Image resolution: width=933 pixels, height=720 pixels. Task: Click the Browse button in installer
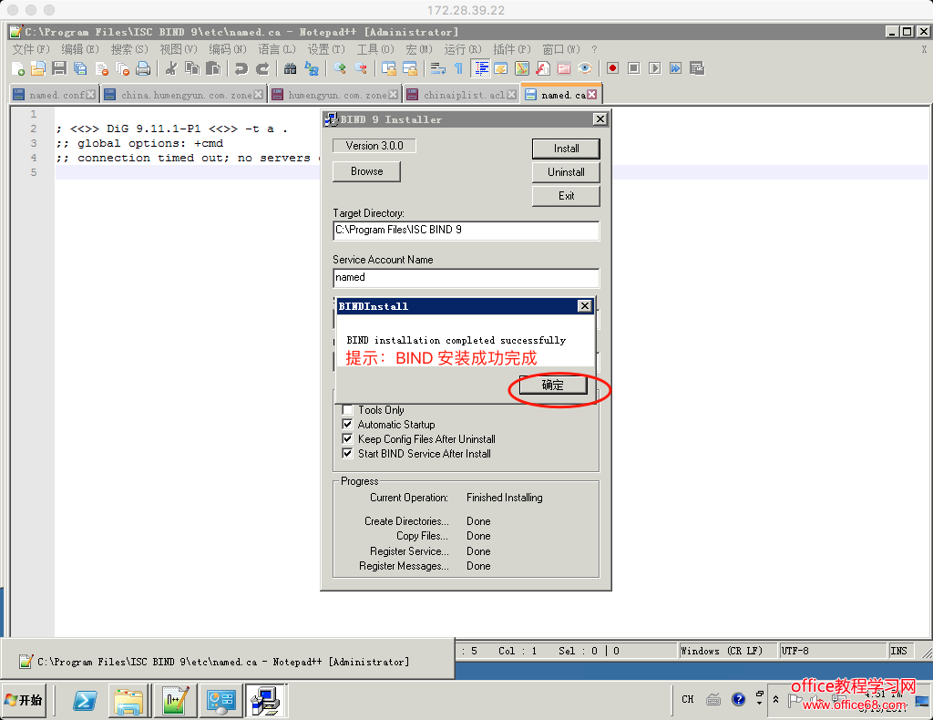point(366,171)
